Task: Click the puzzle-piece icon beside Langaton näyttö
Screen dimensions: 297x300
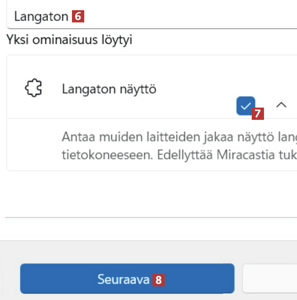Action: pyautogui.click(x=33, y=89)
